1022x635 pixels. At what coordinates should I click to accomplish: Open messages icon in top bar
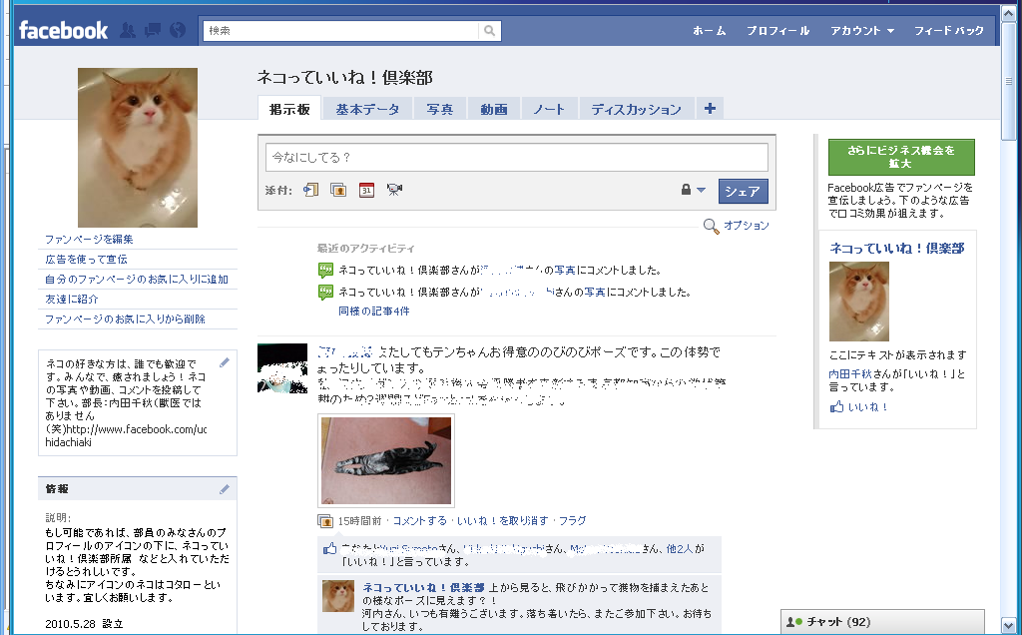pyautogui.click(x=153, y=30)
